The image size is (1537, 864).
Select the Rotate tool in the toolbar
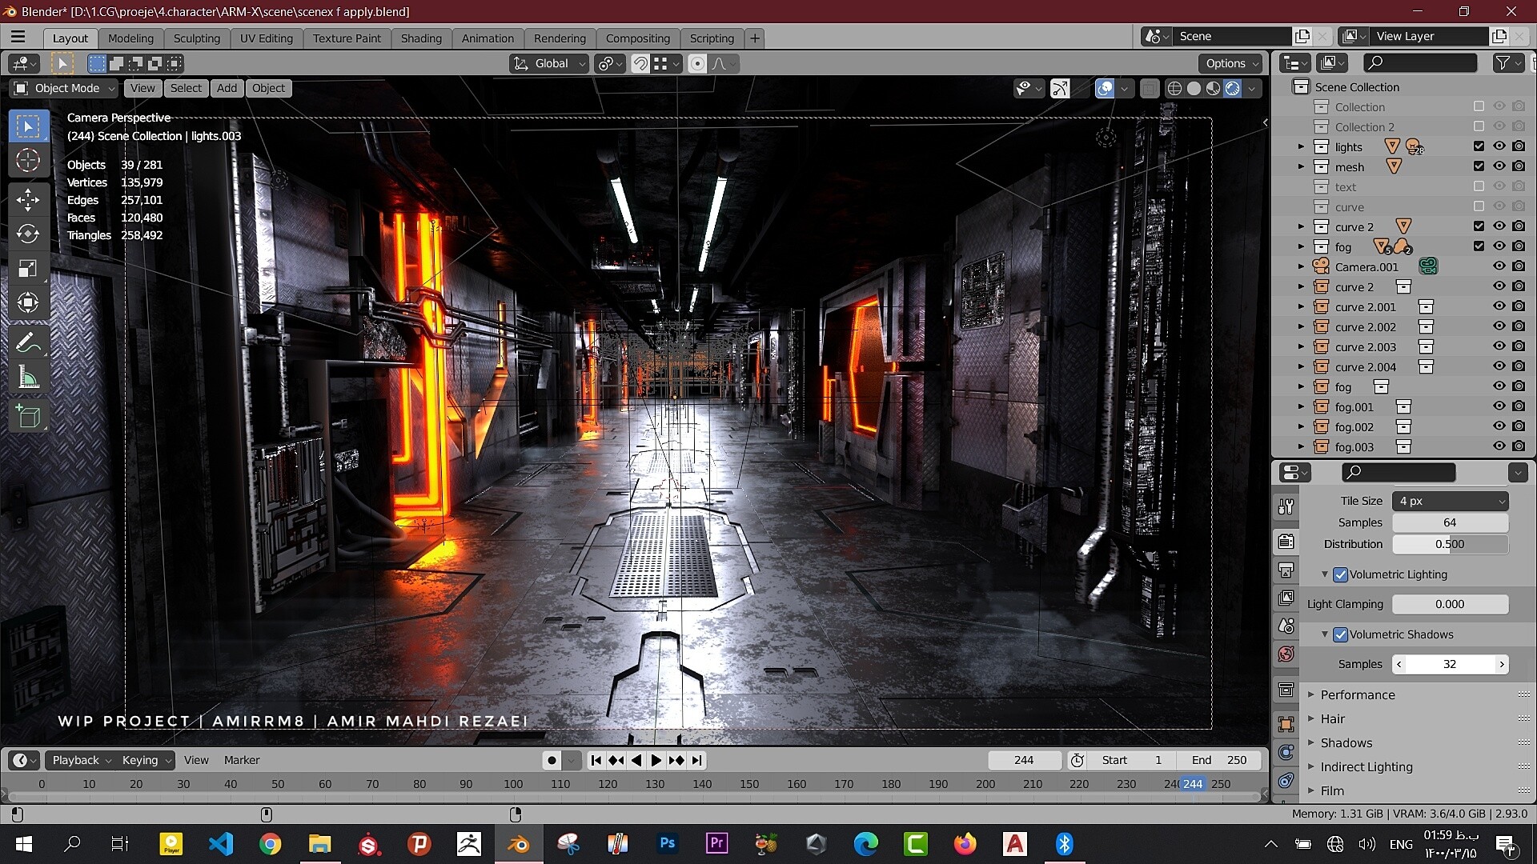pyautogui.click(x=29, y=234)
